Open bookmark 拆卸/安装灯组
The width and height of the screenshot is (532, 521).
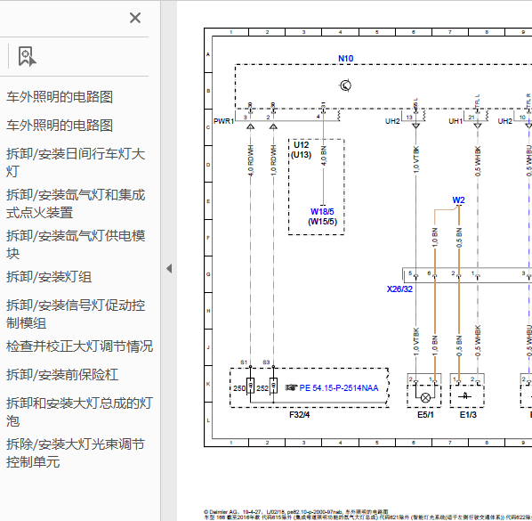click(49, 277)
